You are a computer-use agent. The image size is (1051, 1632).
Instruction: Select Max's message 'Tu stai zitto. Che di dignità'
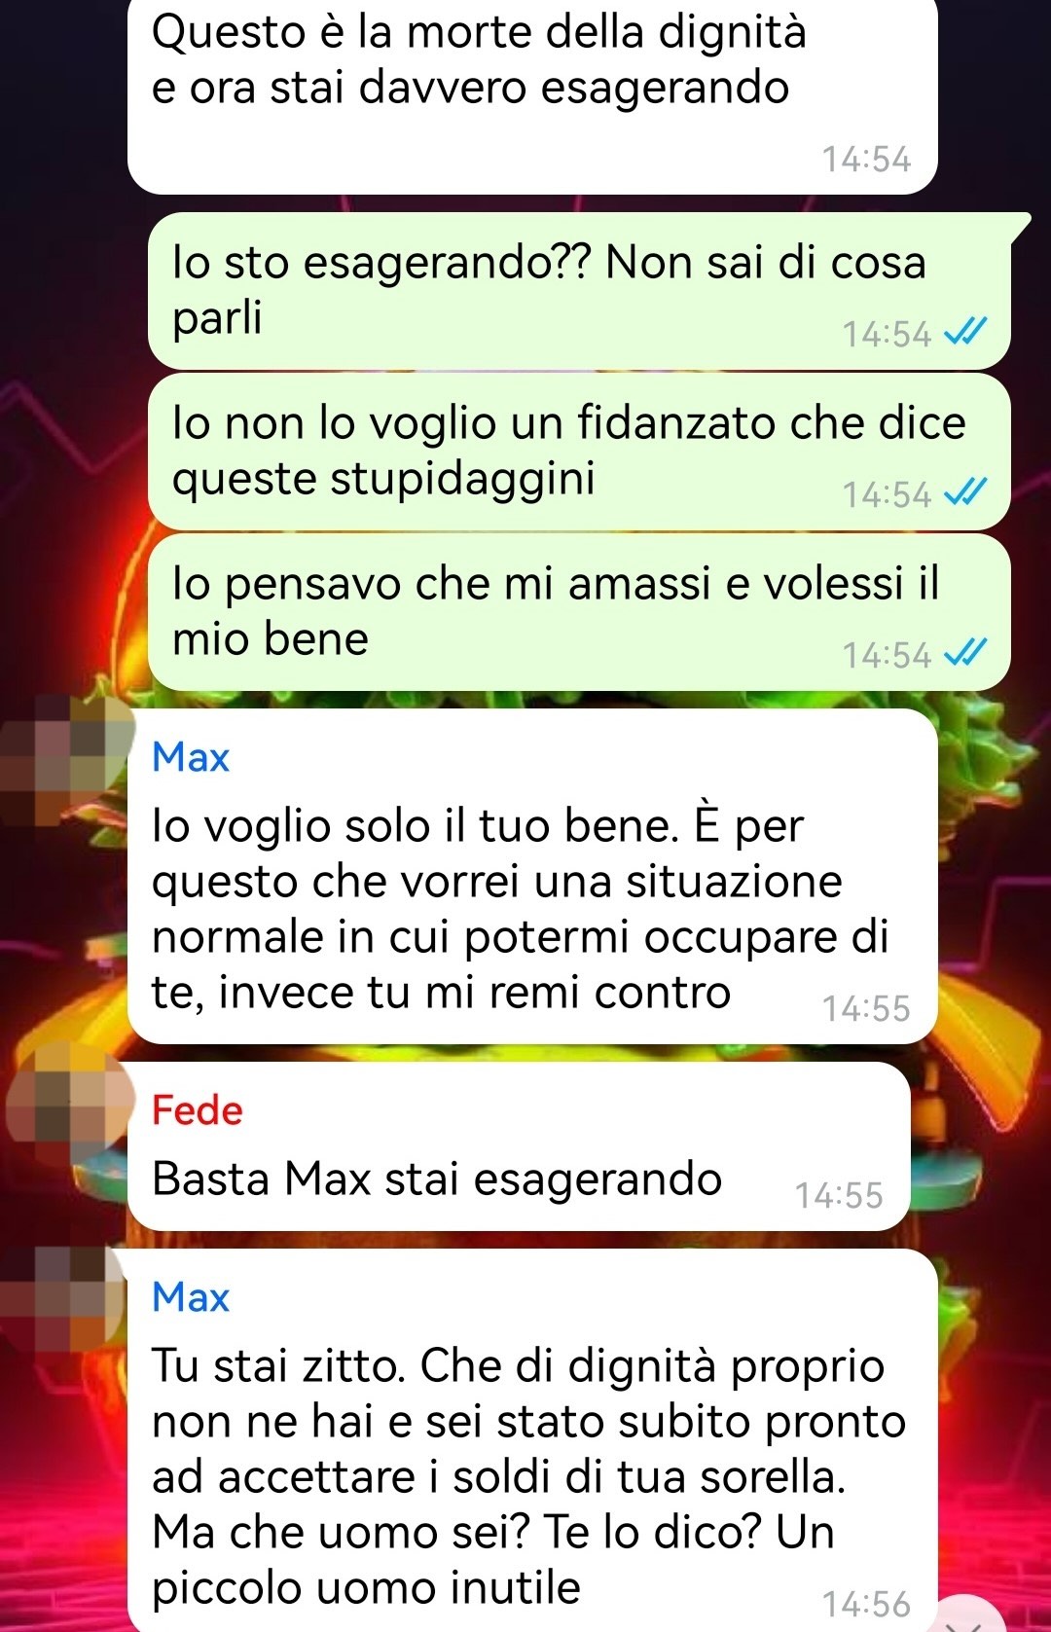[532, 1440]
